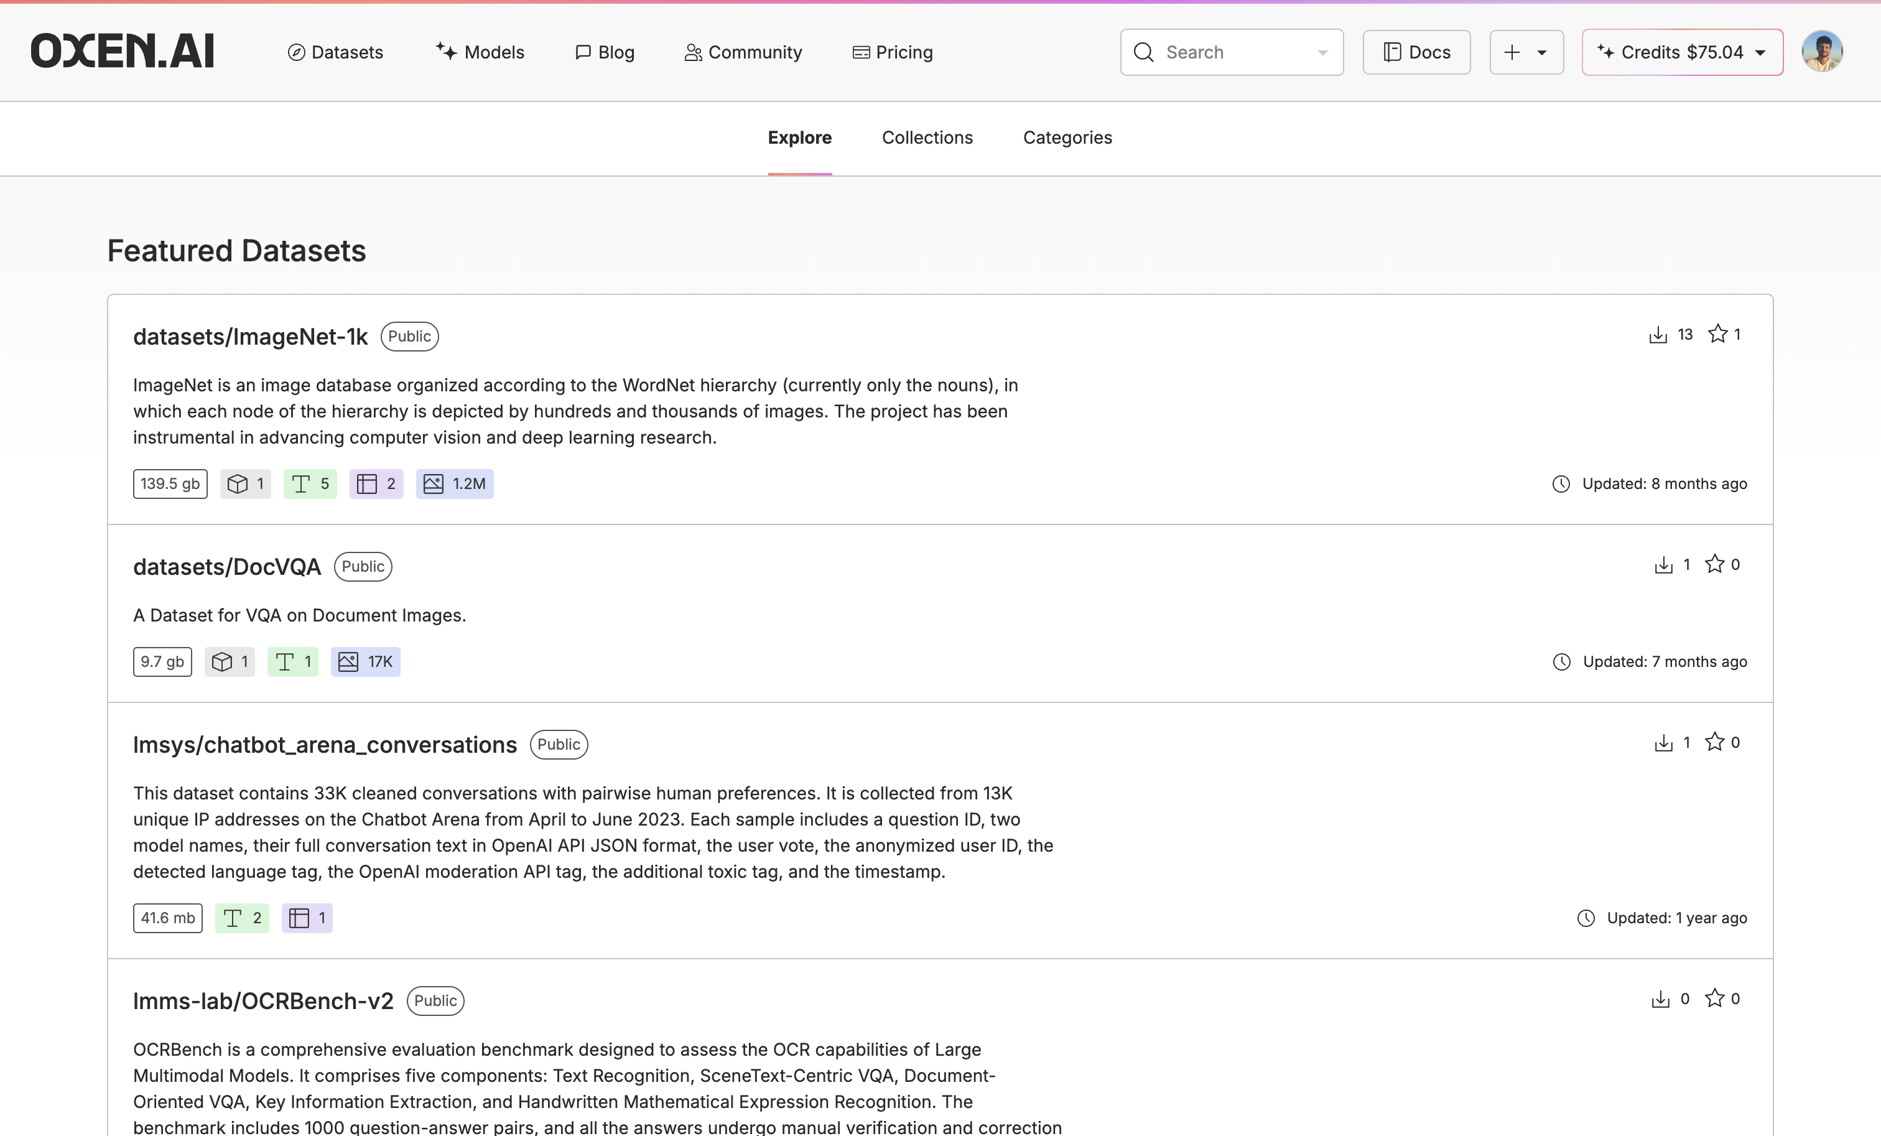
Task: Toggle the star on datasets/DocVQA
Action: [1714, 564]
